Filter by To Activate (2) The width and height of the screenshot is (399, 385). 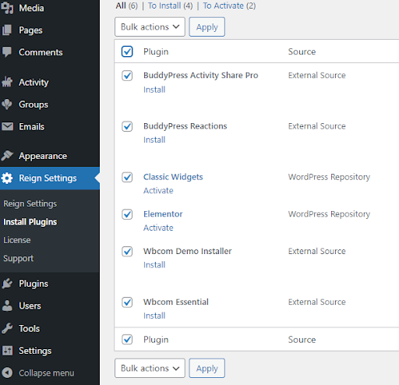[229, 5]
